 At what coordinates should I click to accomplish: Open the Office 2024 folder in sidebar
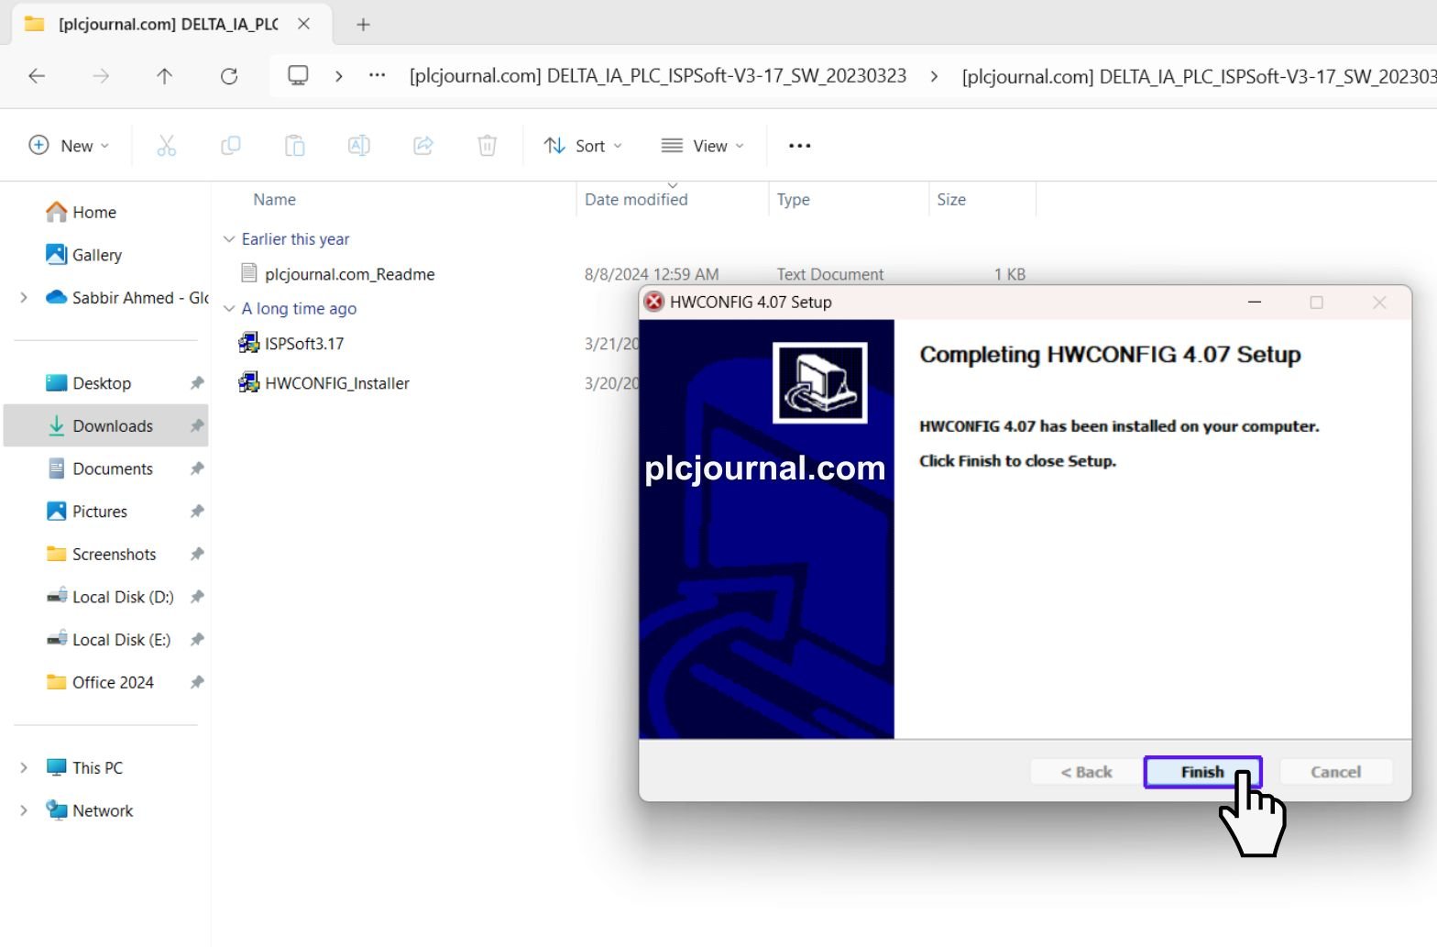pyautogui.click(x=112, y=683)
